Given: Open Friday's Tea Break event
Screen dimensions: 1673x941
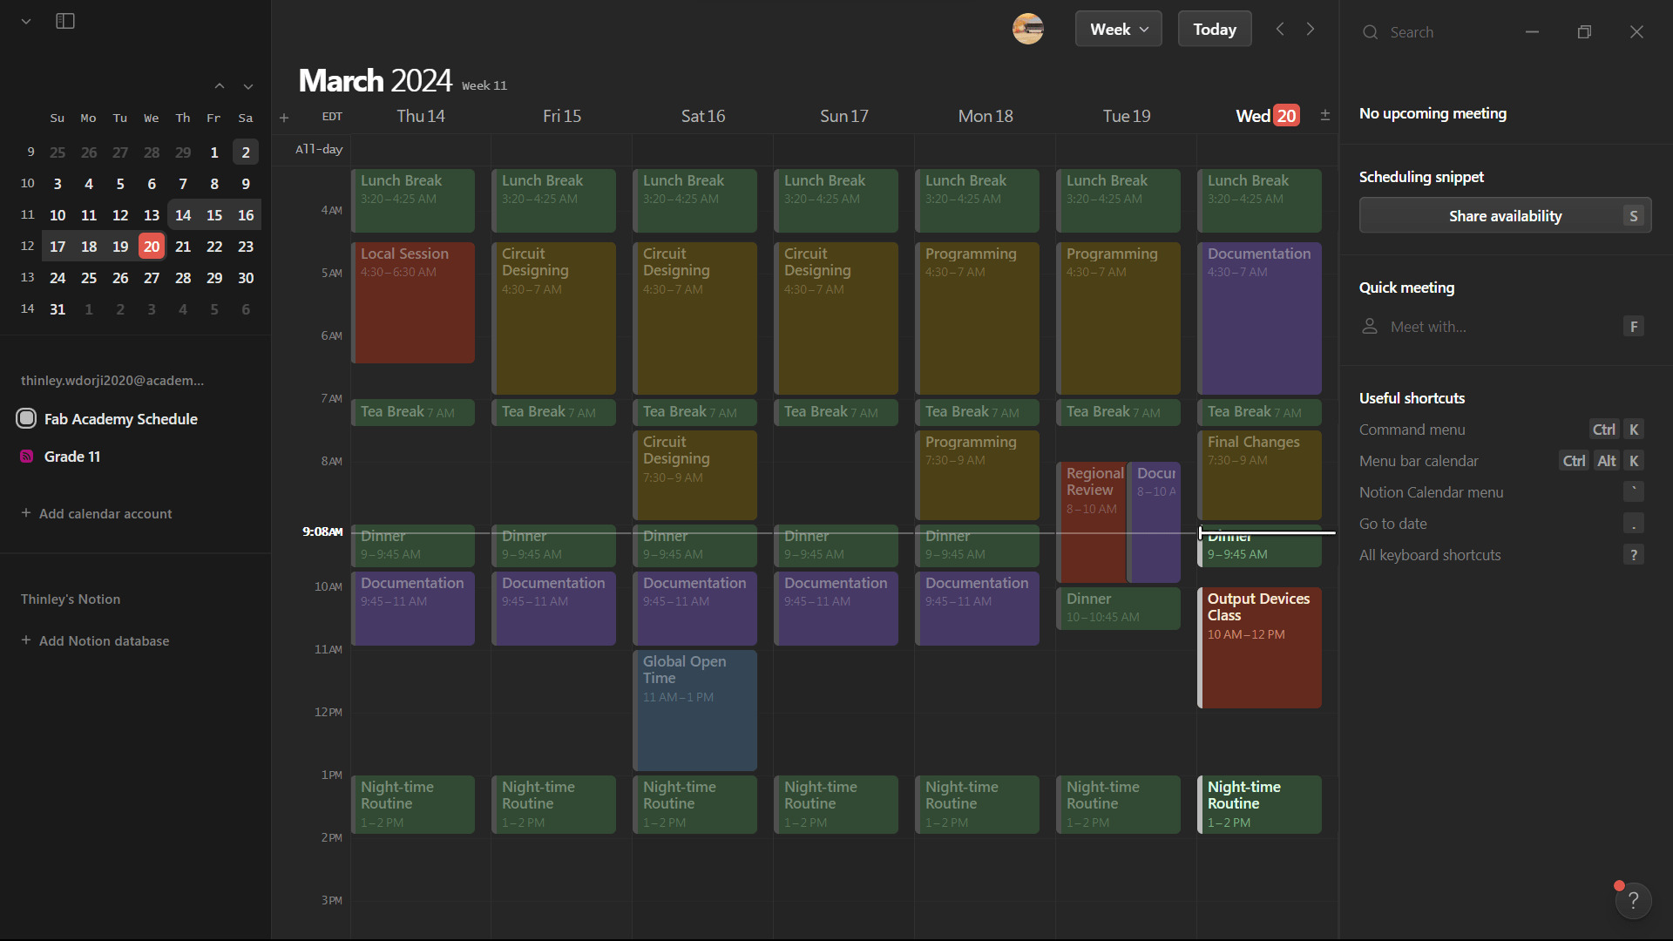Looking at the screenshot, I should (x=554, y=412).
